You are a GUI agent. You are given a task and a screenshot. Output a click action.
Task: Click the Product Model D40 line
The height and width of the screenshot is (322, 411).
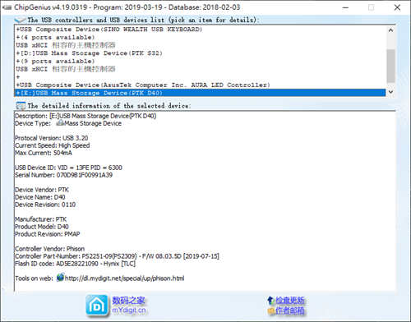(x=42, y=227)
